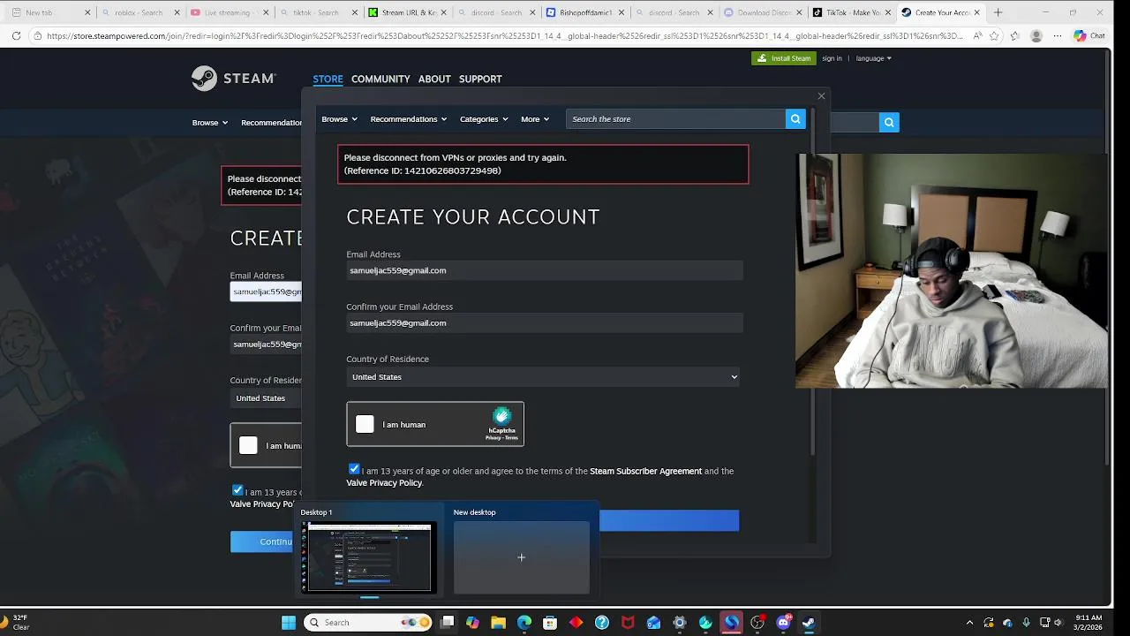
Task: Click the hCaptcha Privacy - Terms link
Action: (501, 438)
